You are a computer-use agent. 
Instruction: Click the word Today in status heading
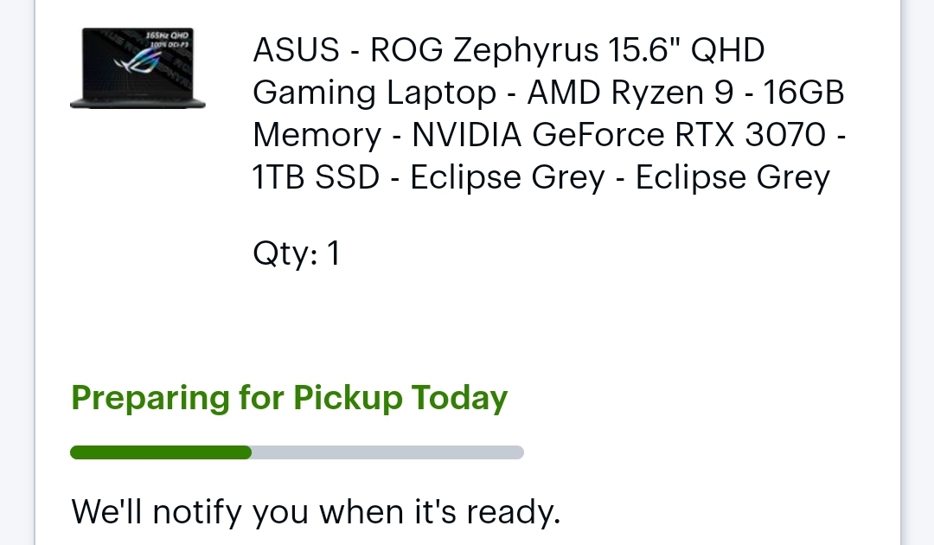pos(459,398)
